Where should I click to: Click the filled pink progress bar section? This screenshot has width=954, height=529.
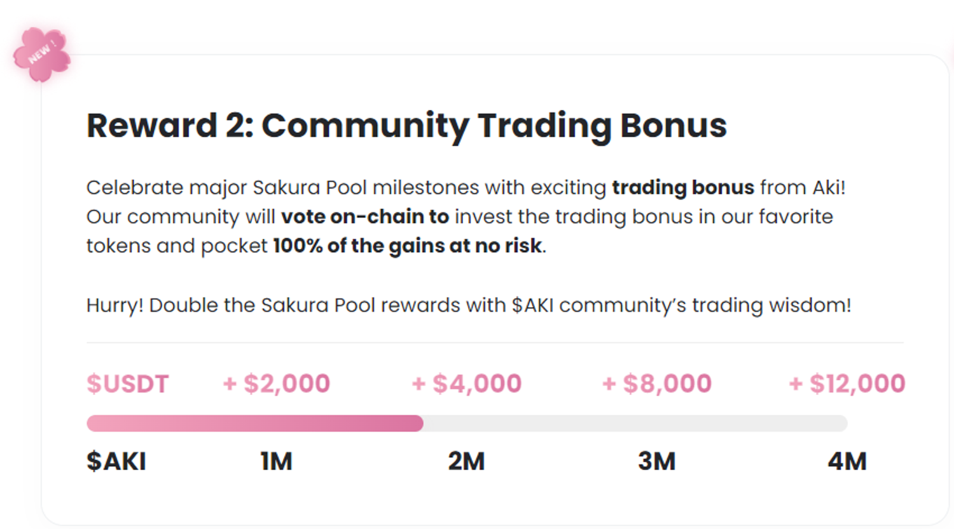pyautogui.click(x=254, y=424)
